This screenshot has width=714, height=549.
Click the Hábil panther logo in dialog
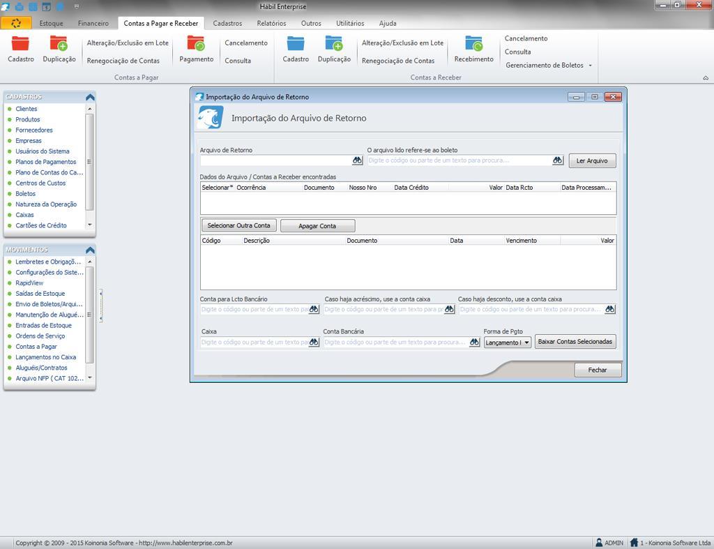click(211, 118)
